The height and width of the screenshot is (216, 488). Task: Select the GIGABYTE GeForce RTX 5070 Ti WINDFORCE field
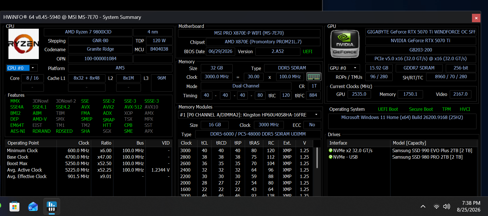421,32
